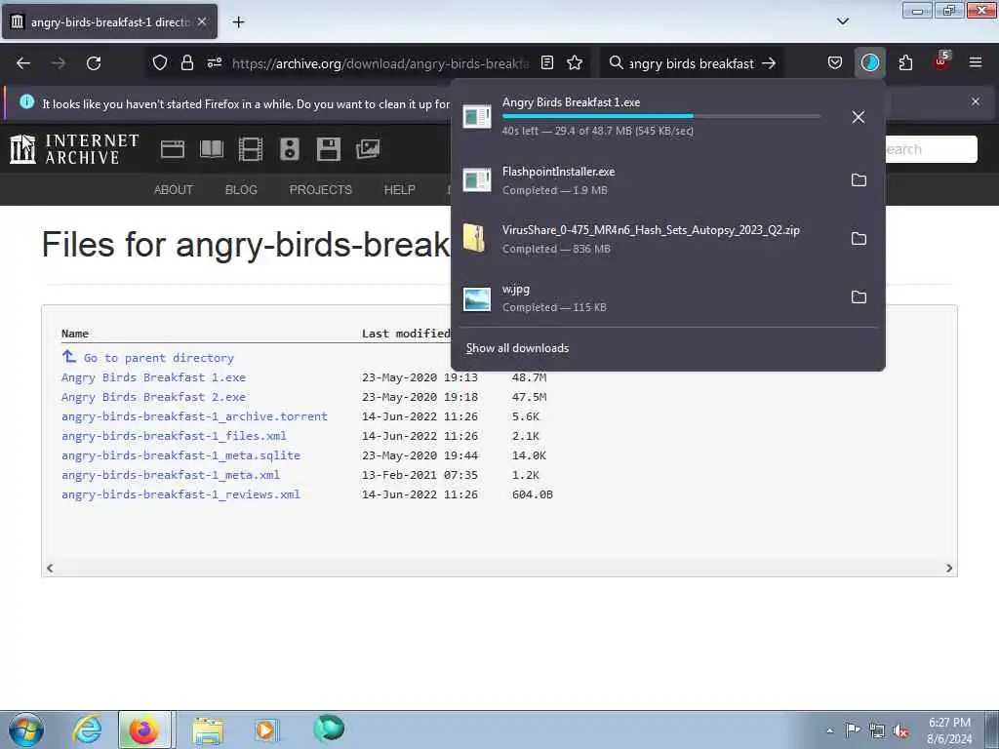Close the angry-birds-breakfast-1 tab

pos(202,21)
